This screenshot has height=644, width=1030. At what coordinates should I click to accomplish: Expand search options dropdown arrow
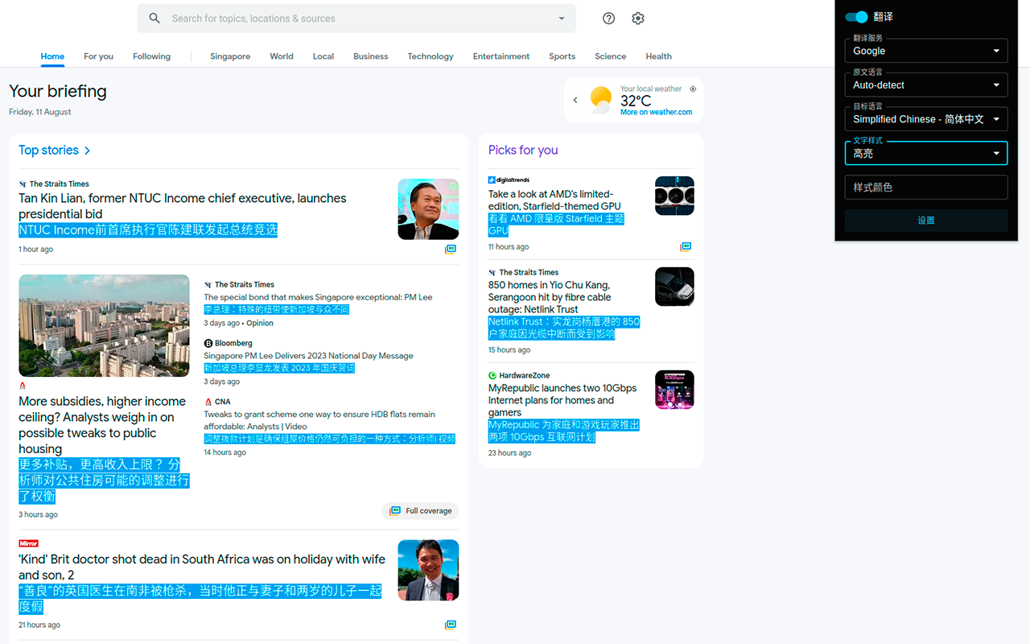562,19
